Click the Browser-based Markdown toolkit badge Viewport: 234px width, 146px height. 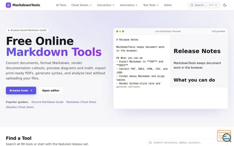(27, 30)
